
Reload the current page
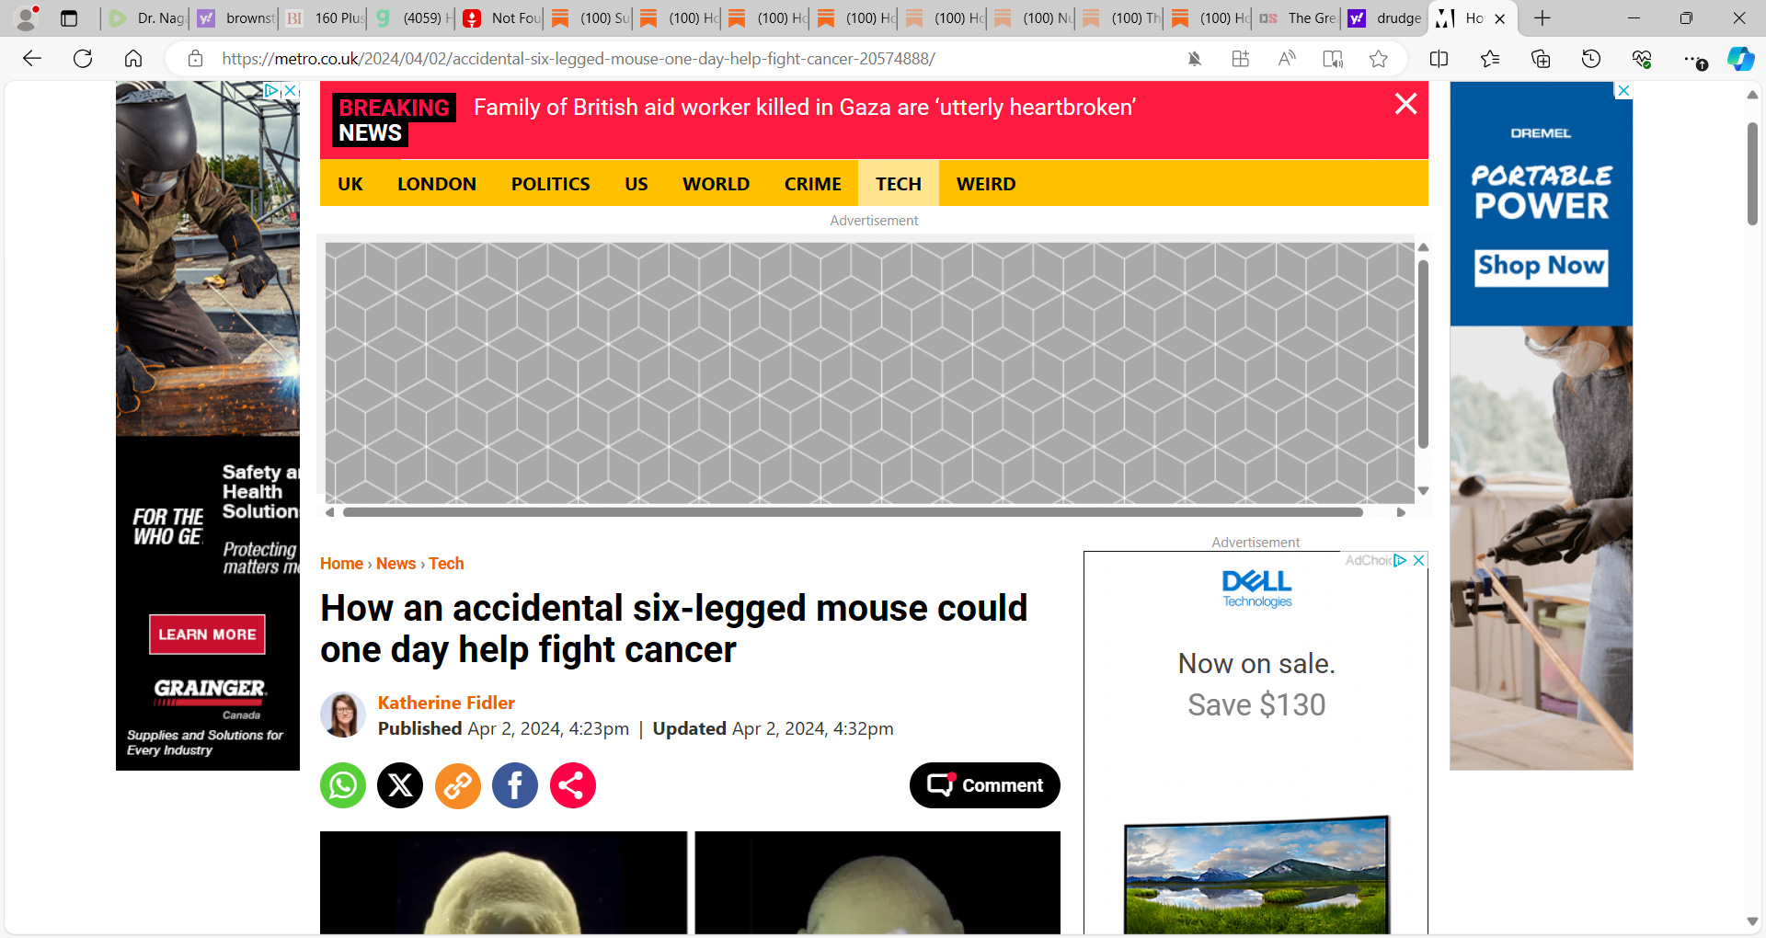83,59
